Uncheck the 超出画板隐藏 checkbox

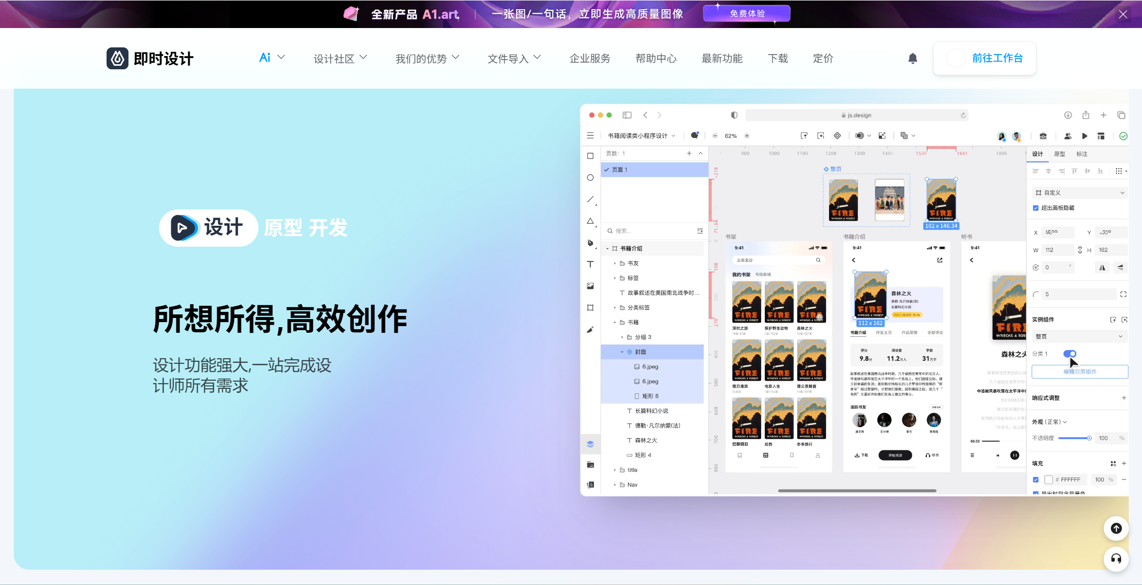coord(1035,208)
